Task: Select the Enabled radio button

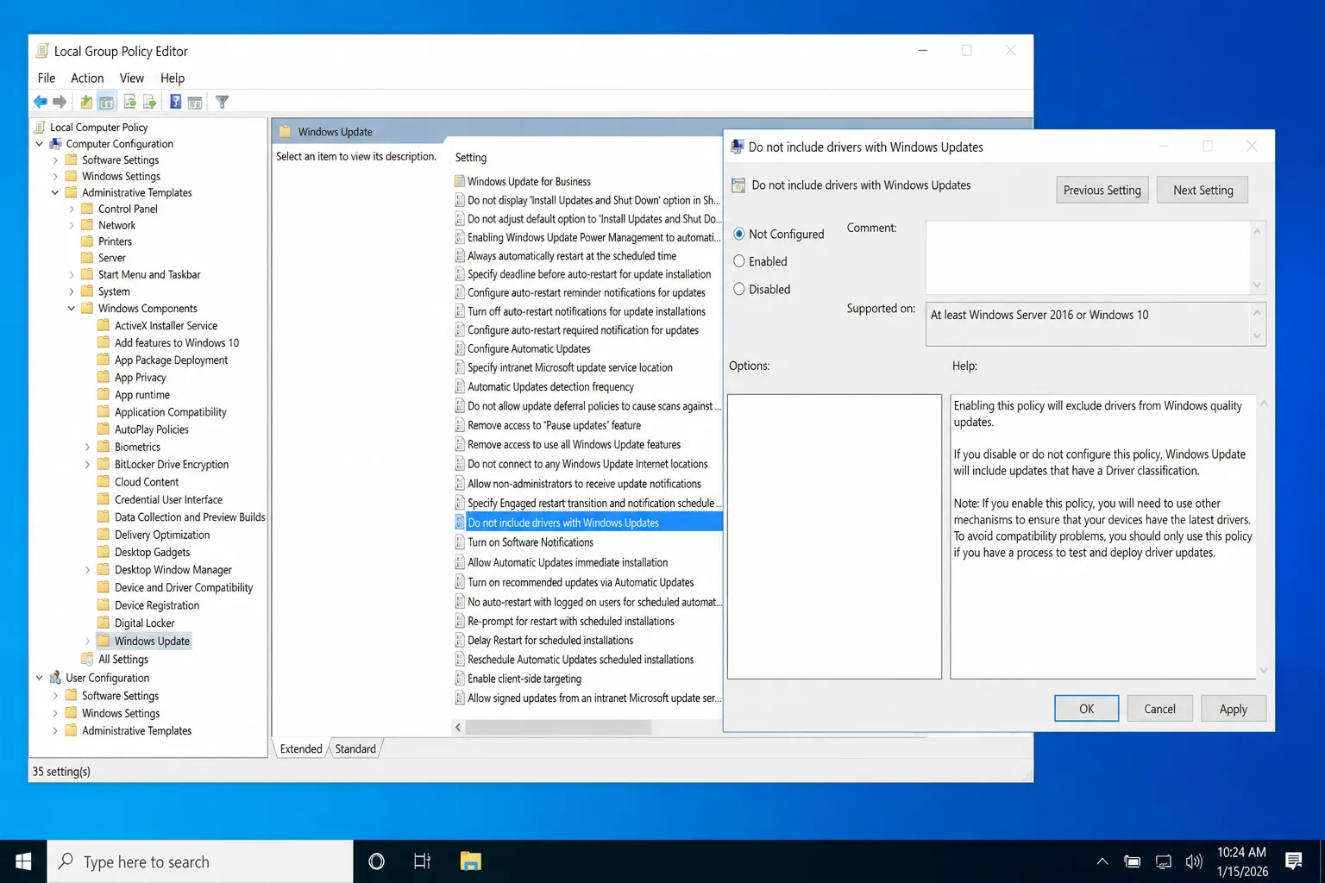Action: [x=739, y=261]
